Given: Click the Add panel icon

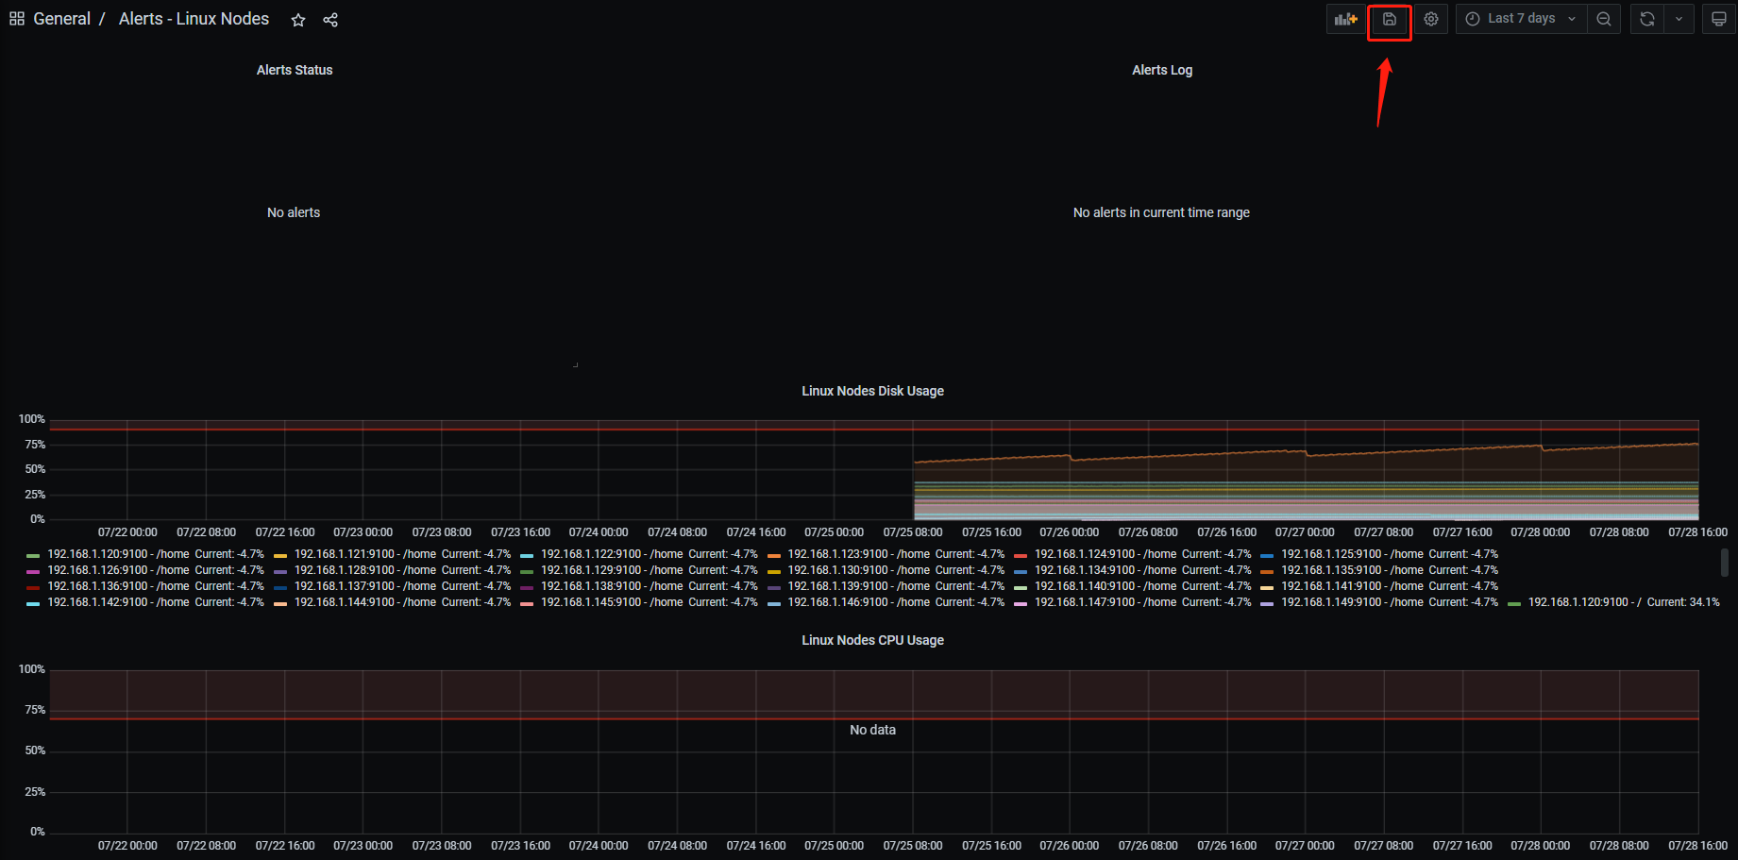Looking at the screenshot, I should pyautogui.click(x=1345, y=19).
